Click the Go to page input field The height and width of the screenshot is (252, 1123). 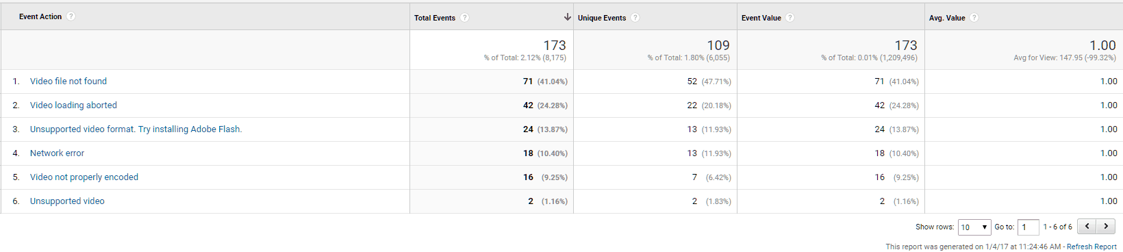[1028, 227]
